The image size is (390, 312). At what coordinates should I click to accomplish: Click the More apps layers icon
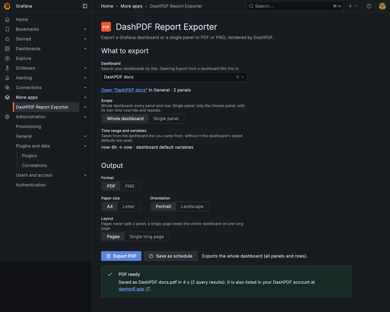[7, 97]
